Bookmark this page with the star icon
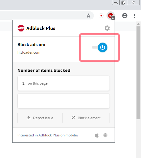This screenshot has height=158, width=141. click(88, 16)
